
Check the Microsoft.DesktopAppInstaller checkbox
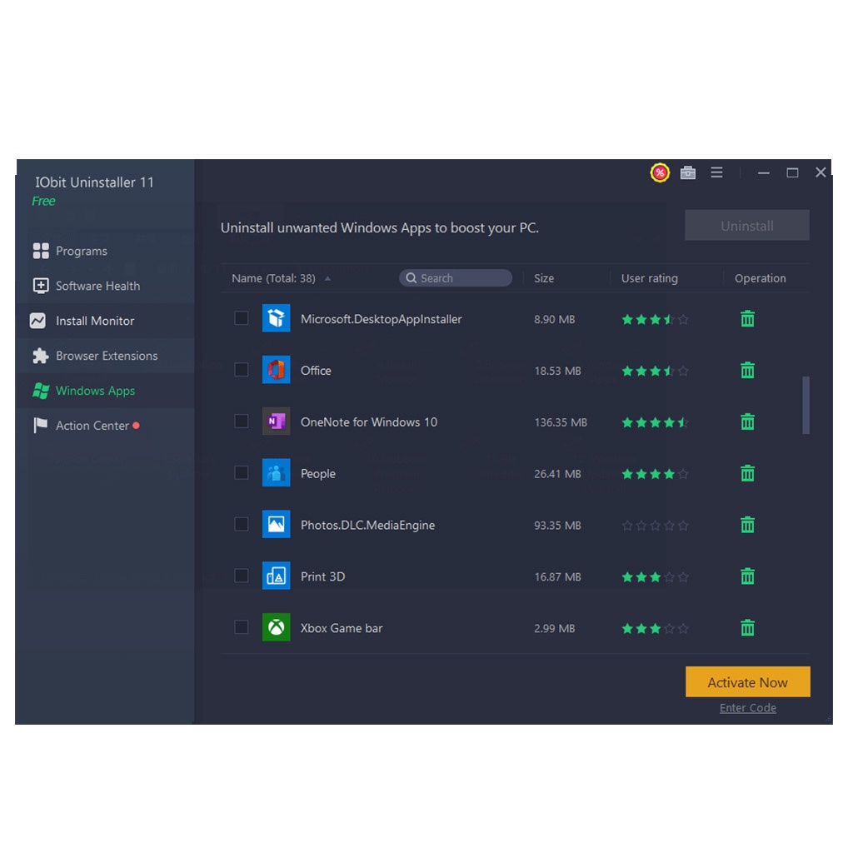[x=242, y=318]
